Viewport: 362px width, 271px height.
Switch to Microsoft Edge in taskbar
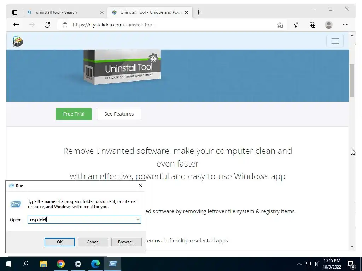(x=95, y=264)
